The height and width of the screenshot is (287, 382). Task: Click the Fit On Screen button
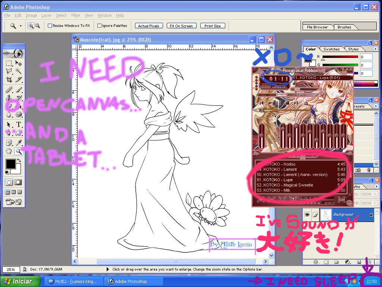pos(181,26)
